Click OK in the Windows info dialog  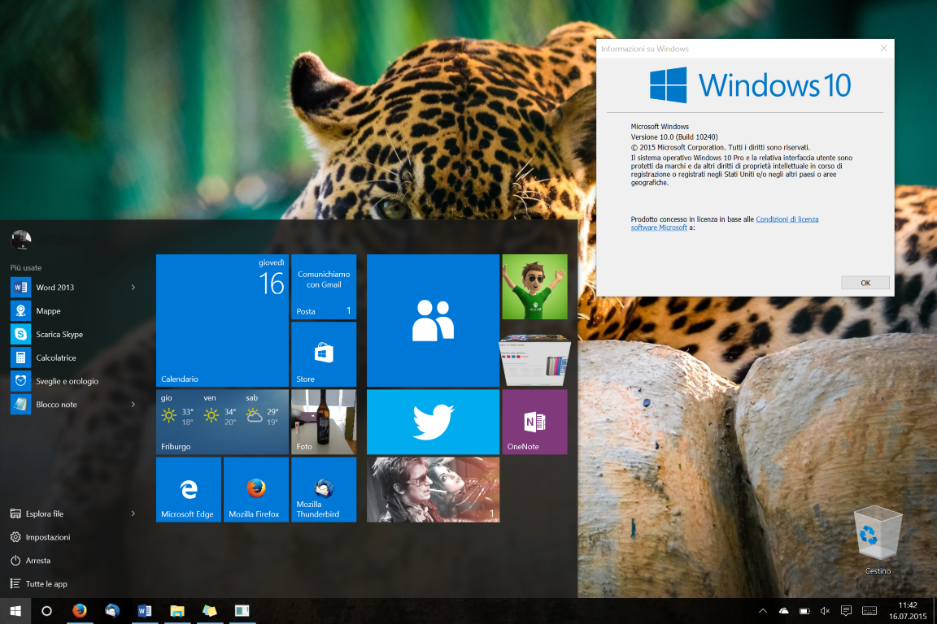click(865, 283)
